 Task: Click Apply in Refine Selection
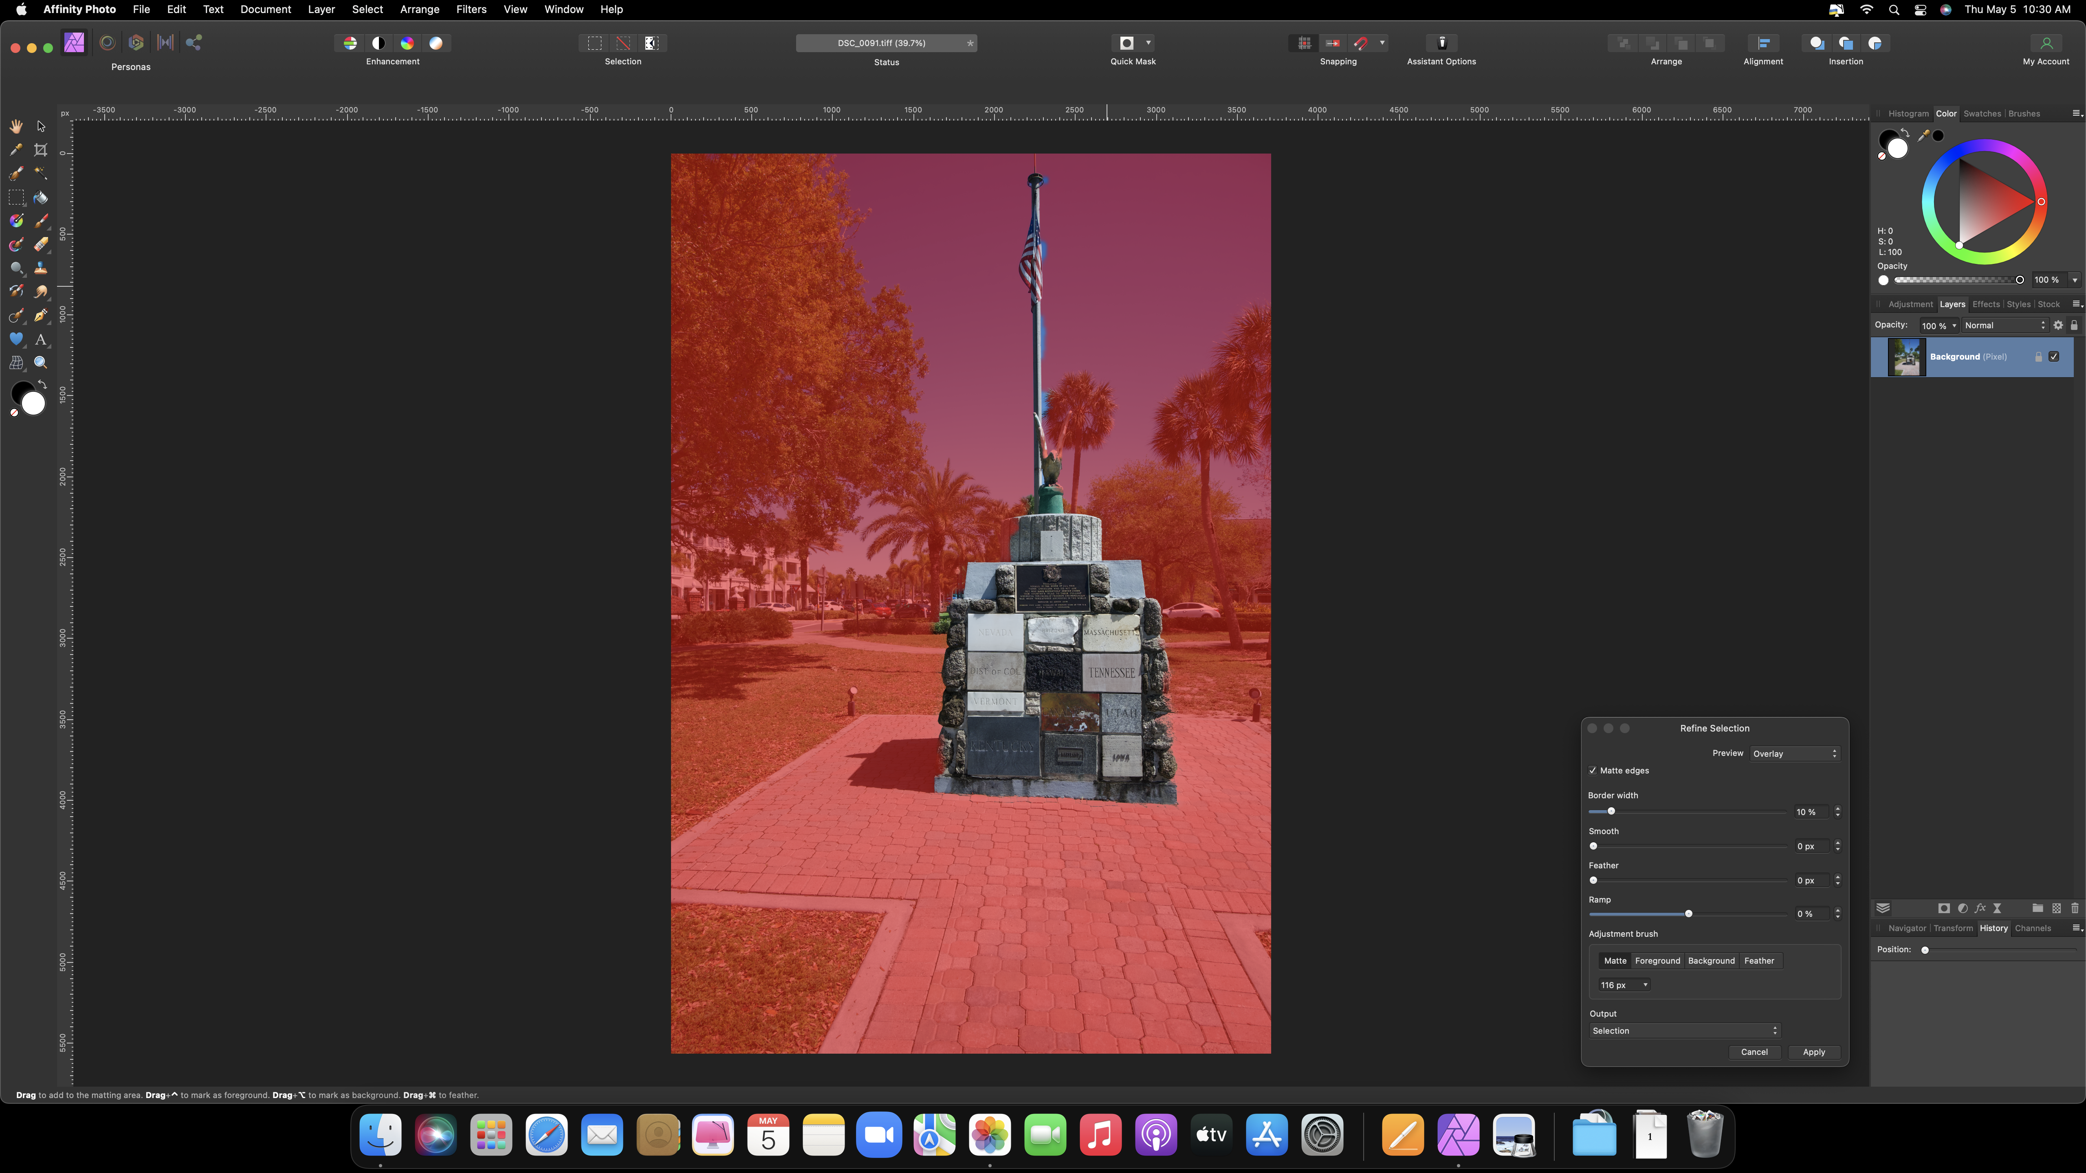pyautogui.click(x=1813, y=1052)
